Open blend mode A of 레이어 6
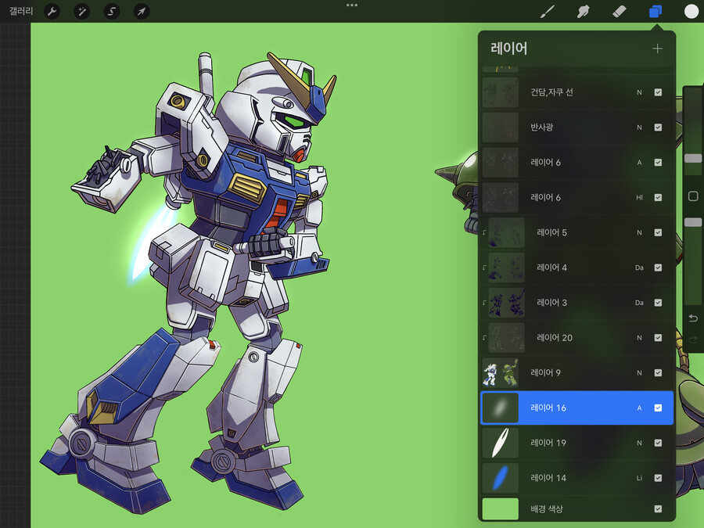Viewport: 704px width, 528px height. (x=639, y=163)
